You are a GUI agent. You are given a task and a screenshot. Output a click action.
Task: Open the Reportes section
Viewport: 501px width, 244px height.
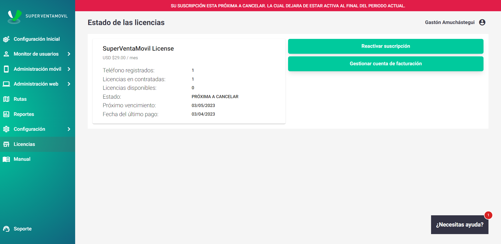38,114
